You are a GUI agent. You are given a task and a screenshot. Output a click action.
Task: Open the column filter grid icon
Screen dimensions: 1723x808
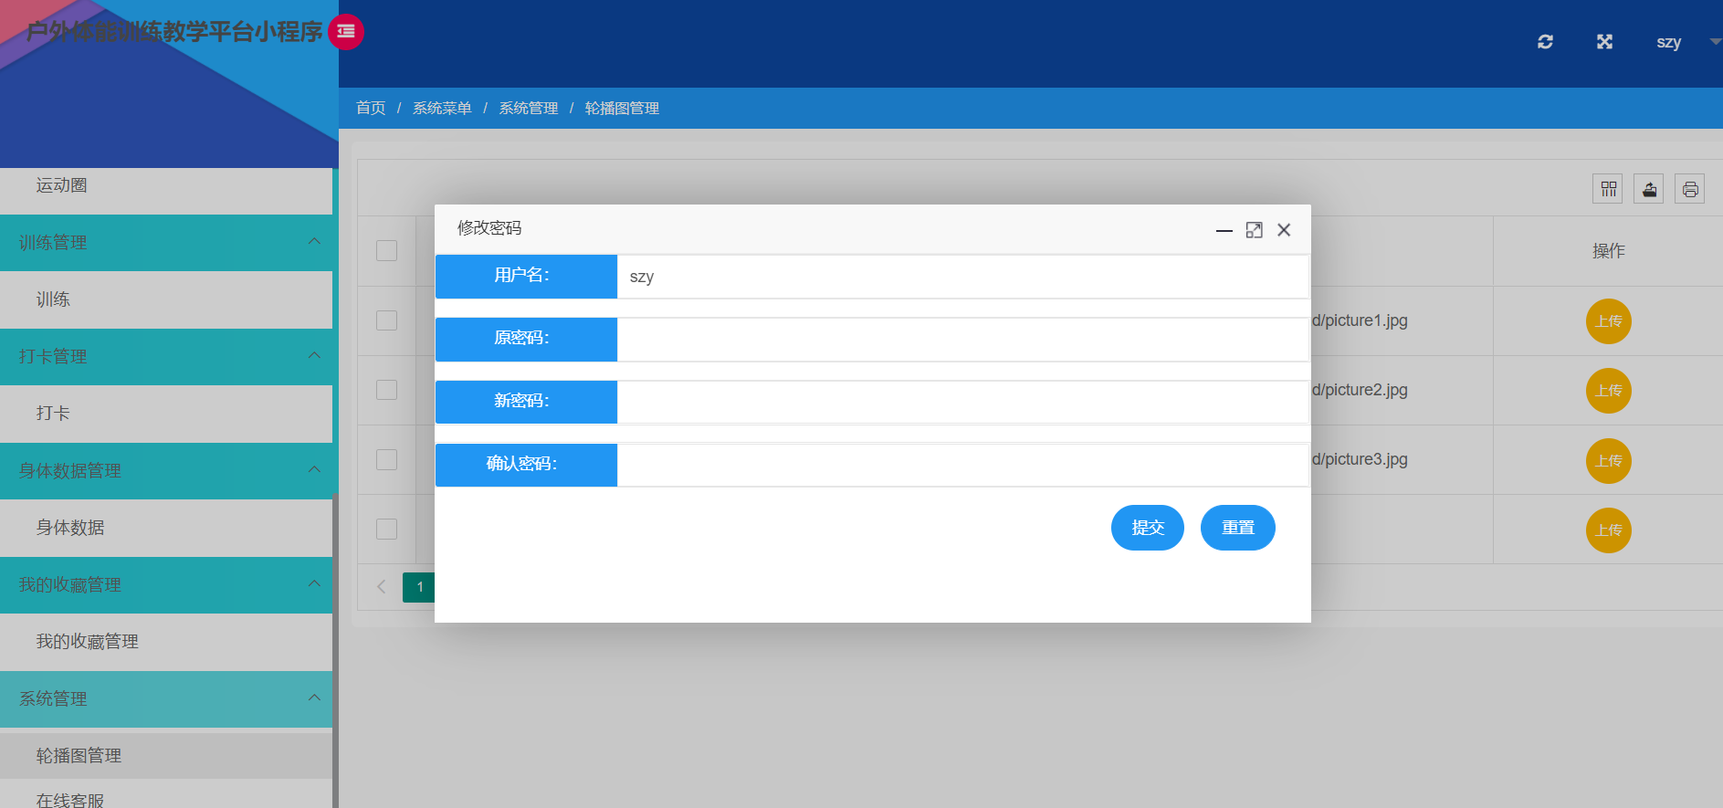click(x=1608, y=189)
